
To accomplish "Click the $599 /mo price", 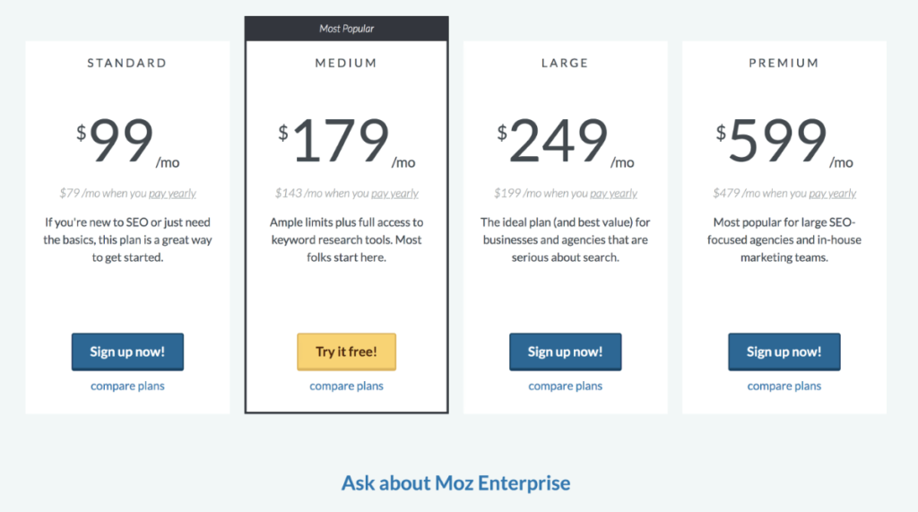I will pyautogui.click(x=784, y=141).
